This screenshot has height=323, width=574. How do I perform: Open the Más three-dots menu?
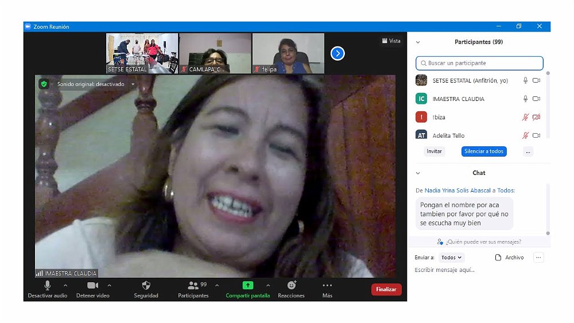[x=327, y=285]
